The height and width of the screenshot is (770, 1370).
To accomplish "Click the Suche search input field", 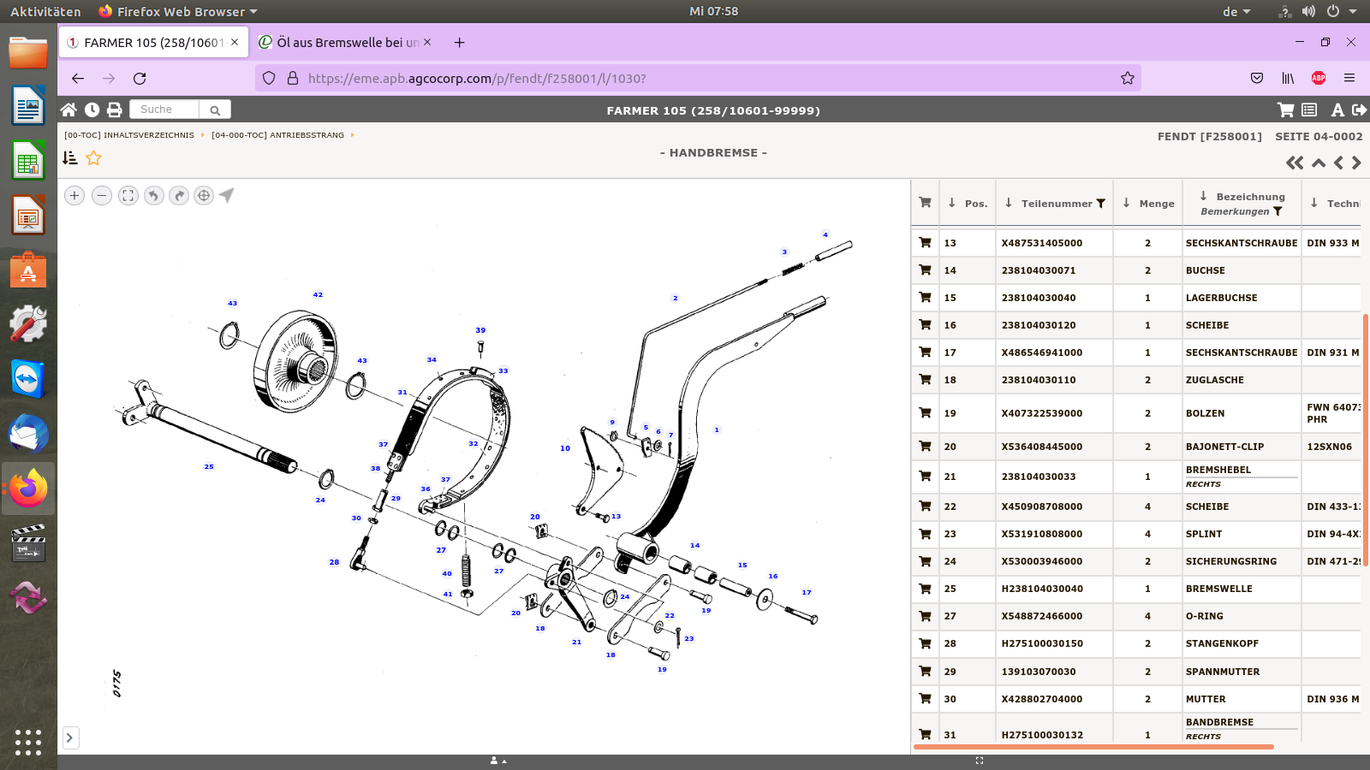I will (164, 110).
